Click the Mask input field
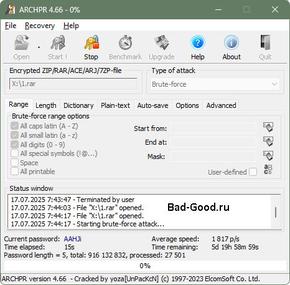The width and height of the screenshot is (290, 285). (213, 157)
